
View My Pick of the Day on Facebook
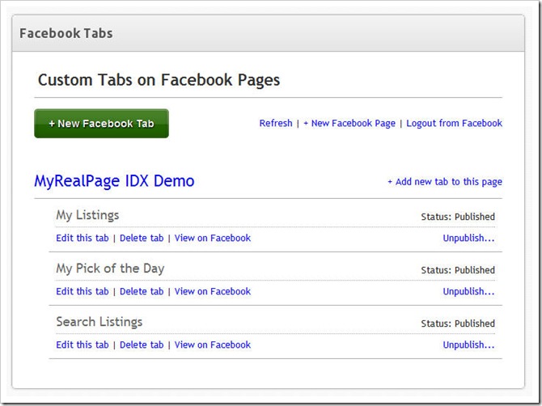212,291
